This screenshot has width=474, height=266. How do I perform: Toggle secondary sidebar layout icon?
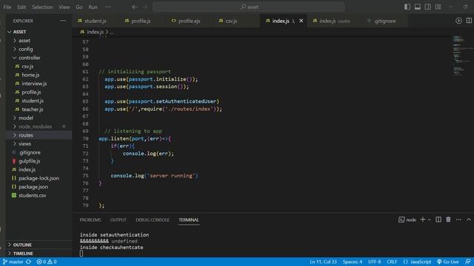[x=428, y=7]
